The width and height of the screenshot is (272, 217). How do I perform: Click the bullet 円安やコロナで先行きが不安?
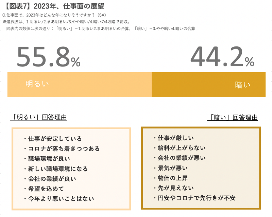pyautogui.click(x=194, y=198)
